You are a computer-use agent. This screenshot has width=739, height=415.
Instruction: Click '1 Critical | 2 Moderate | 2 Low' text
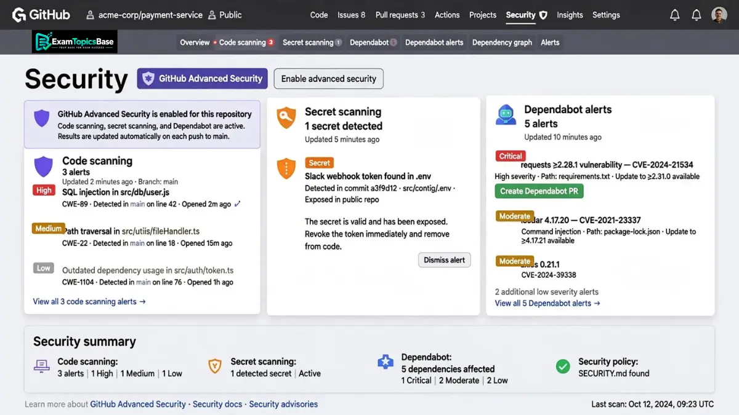[454, 381]
